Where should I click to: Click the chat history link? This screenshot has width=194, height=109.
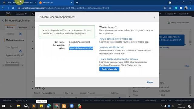click(164, 48)
